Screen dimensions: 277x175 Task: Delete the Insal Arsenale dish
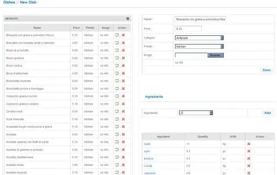tap(123, 119)
